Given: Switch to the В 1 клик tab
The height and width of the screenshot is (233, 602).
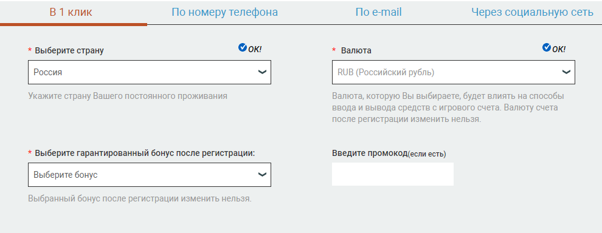Looking at the screenshot, I should 71,12.
